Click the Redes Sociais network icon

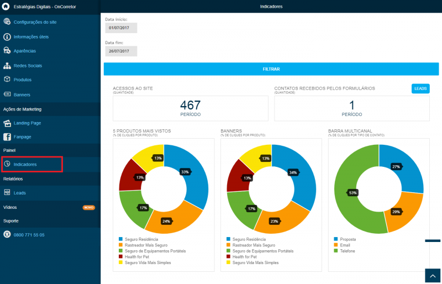coord(7,65)
